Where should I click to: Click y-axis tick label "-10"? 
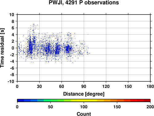tap(11, 81)
